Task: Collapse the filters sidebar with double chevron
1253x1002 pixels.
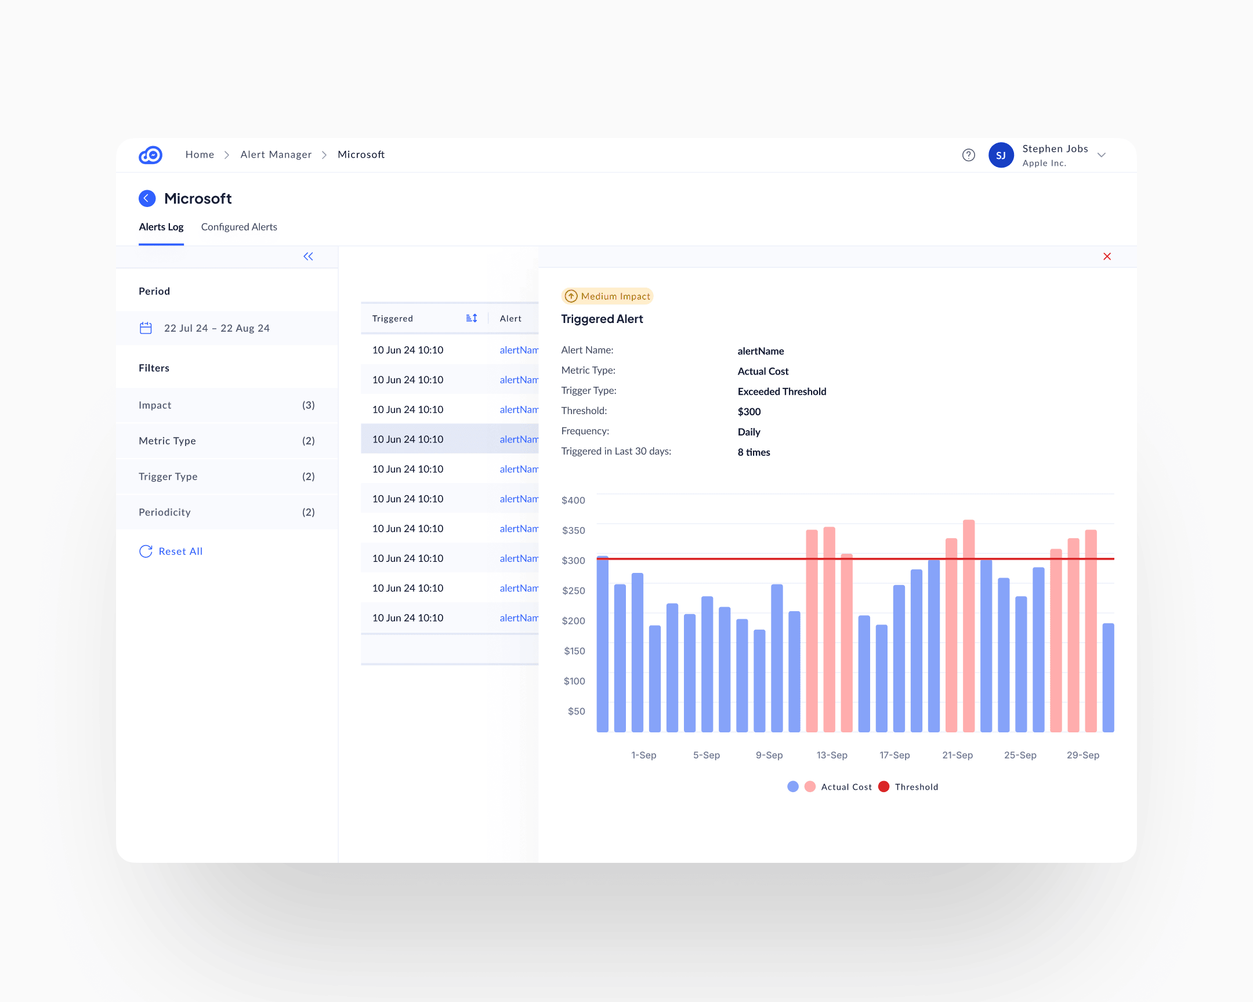Action: [x=308, y=257]
